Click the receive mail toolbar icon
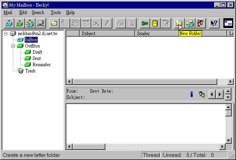Viewport: 236px width, 160px height. [9, 23]
